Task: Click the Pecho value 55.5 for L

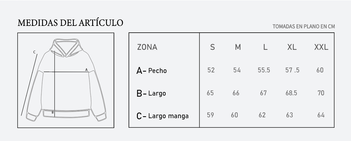Action: point(264,70)
